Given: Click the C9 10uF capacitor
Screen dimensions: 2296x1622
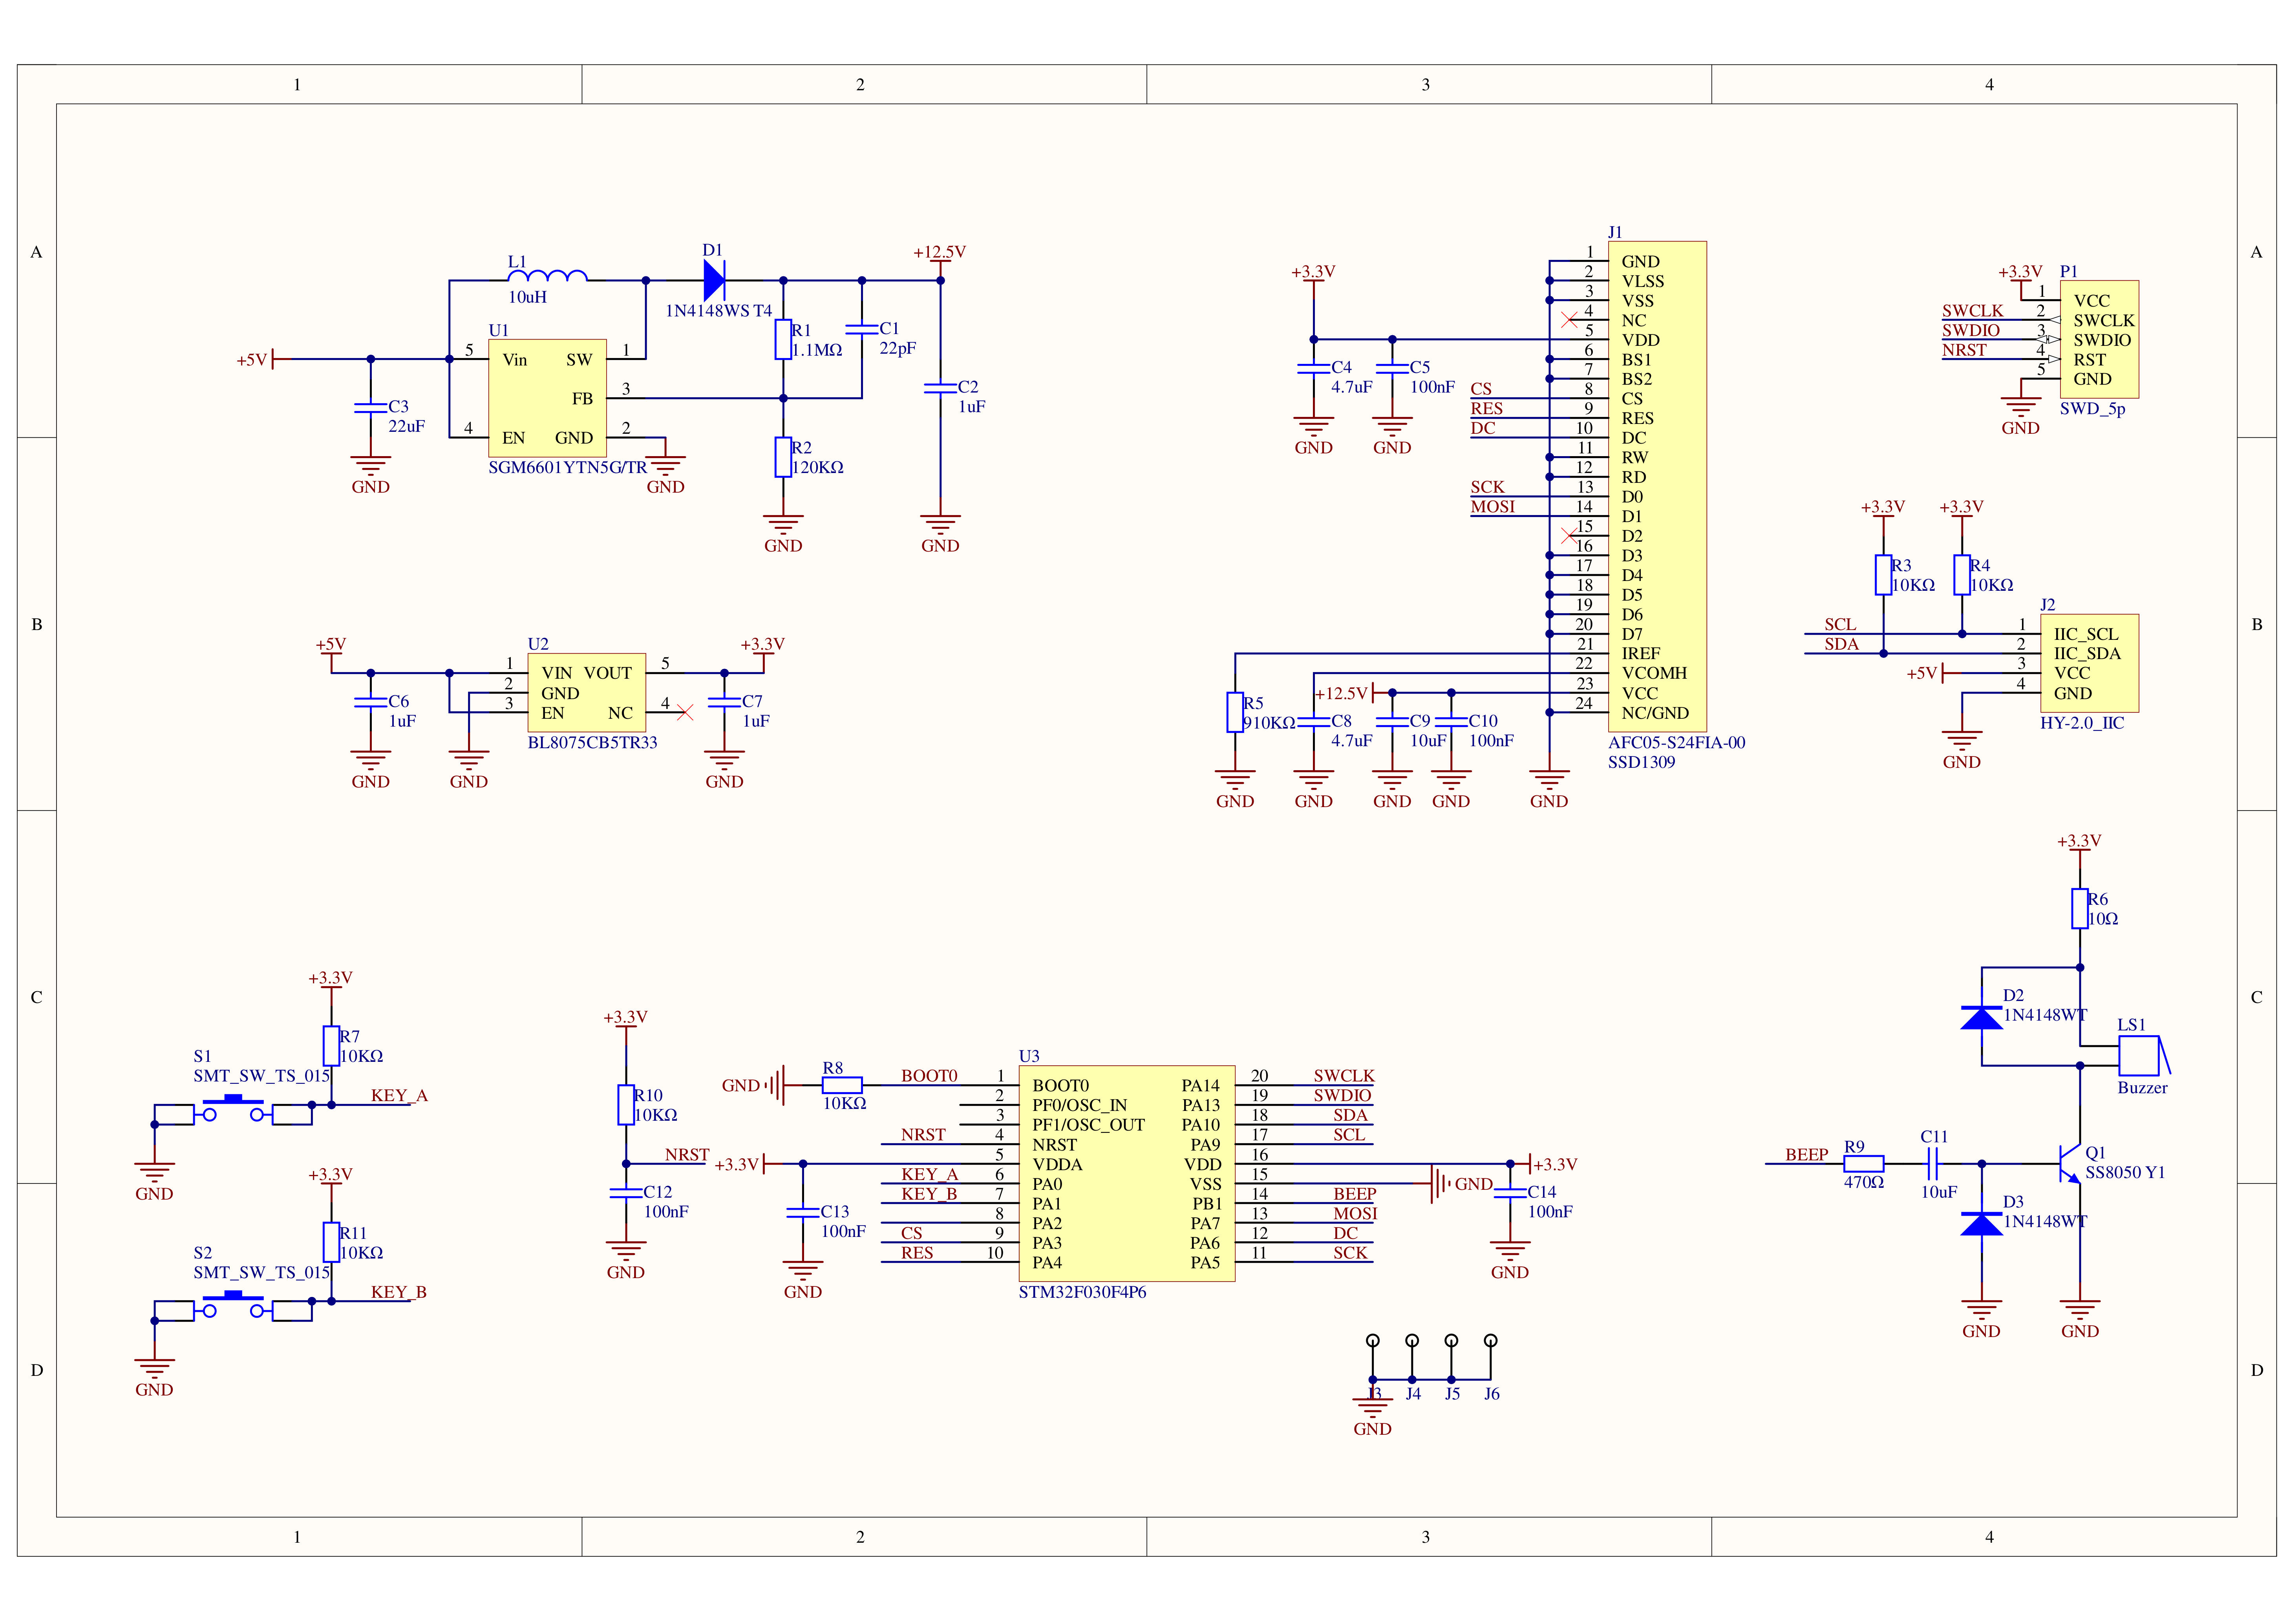Looking at the screenshot, I should [1392, 721].
